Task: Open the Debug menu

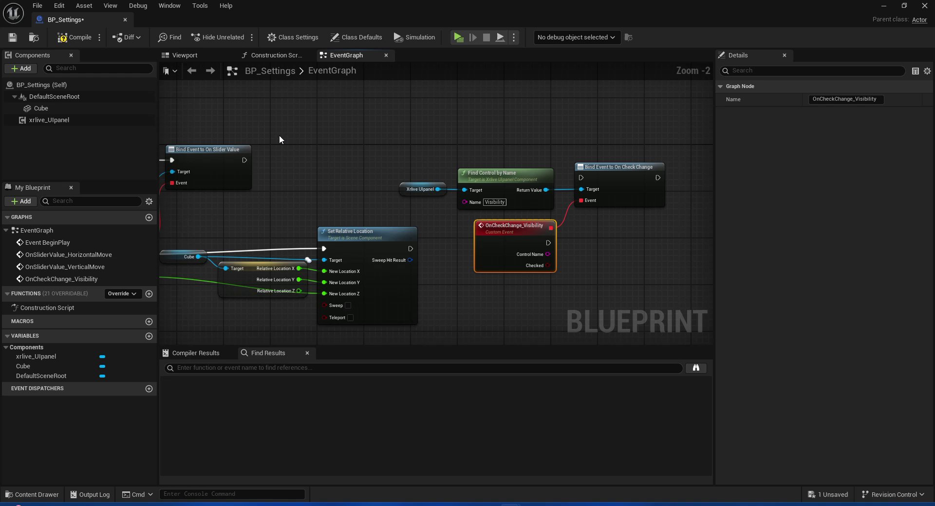Action: point(138,6)
